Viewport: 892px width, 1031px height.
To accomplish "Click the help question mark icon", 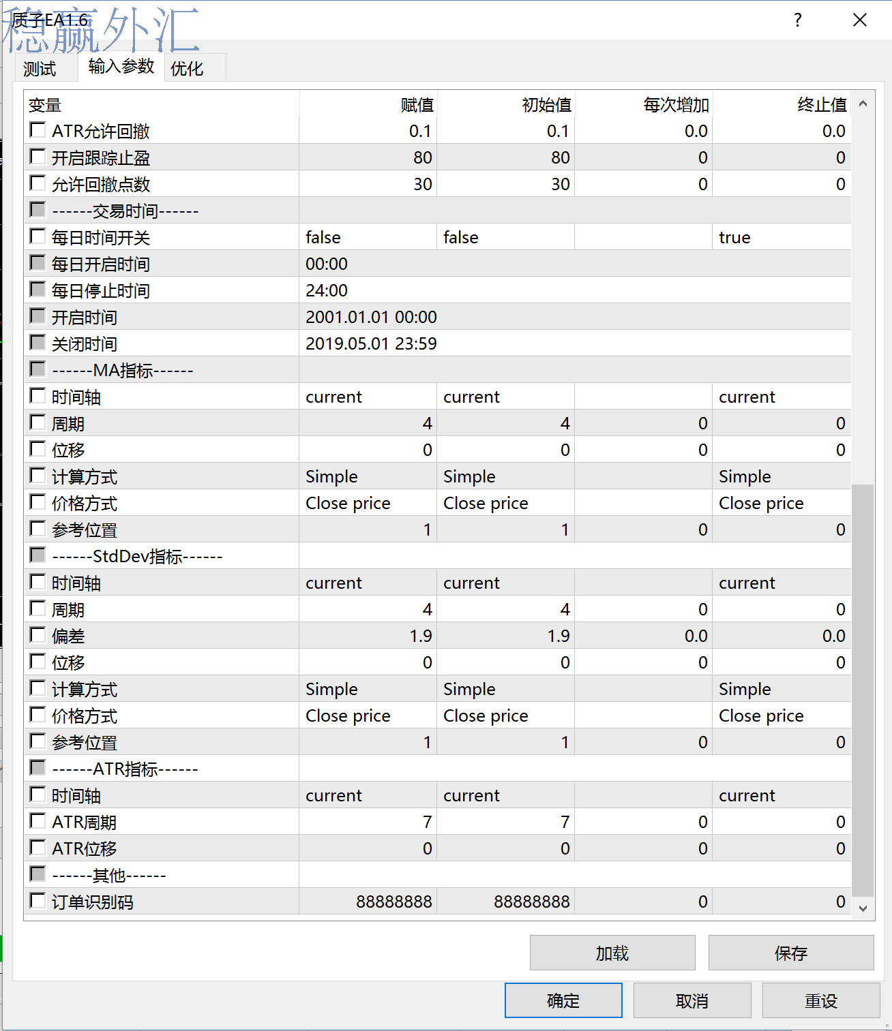I will click(798, 20).
